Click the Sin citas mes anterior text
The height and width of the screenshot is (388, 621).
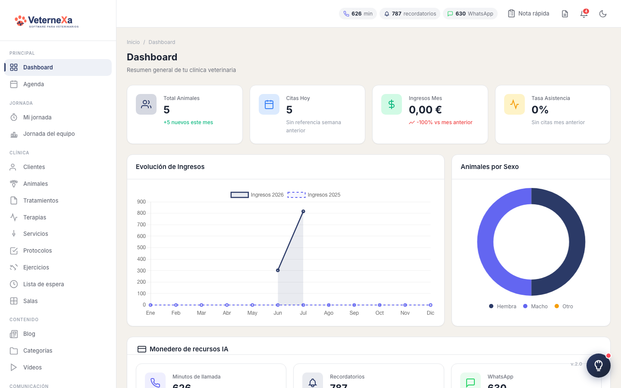pyautogui.click(x=558, y=122)
